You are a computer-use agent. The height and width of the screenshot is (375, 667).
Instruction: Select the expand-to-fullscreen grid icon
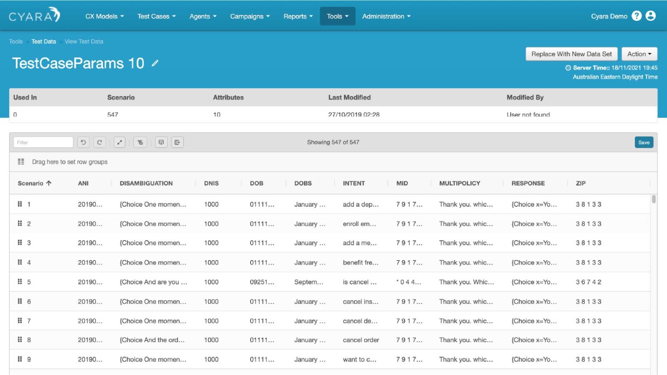point(120,142)
